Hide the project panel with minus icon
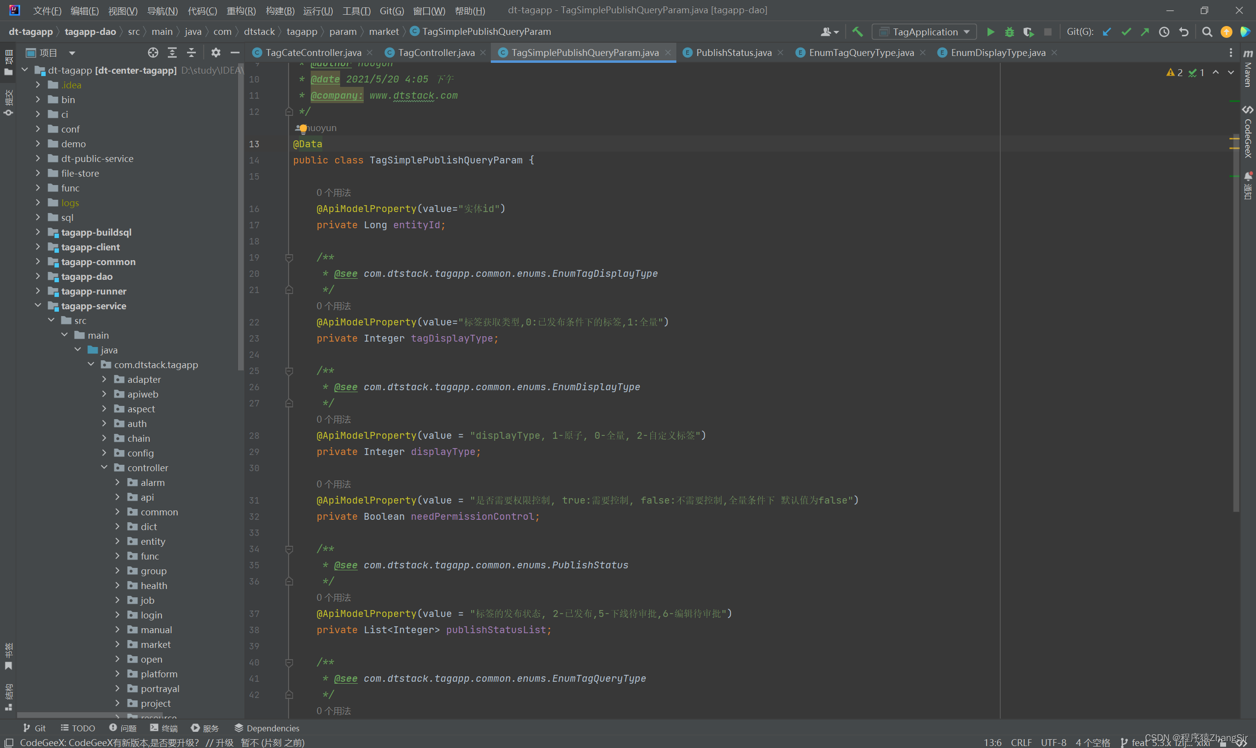Image resolution: width=1256 pixels, height=748 pixels. (235, 53)
